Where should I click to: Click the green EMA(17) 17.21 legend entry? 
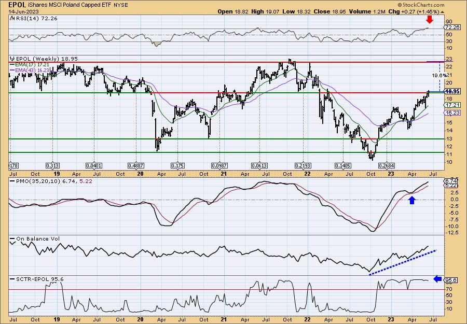(30, 64)
